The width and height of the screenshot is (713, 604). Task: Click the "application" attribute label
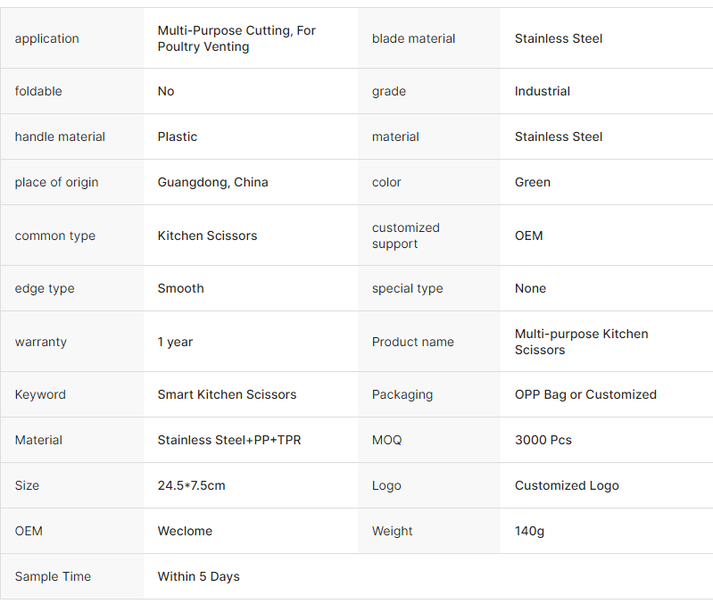46,38
